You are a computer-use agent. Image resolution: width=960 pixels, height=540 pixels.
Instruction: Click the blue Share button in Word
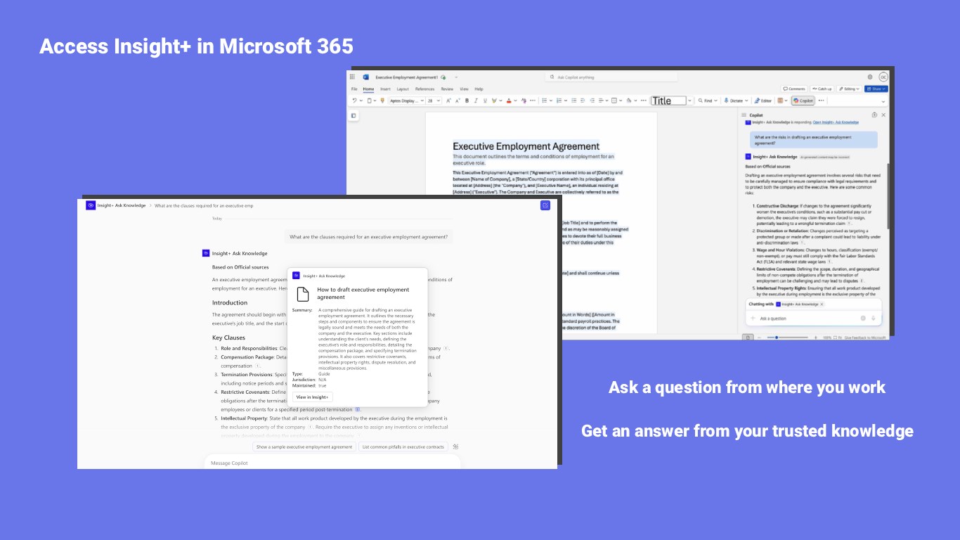[x=876, y=89]
